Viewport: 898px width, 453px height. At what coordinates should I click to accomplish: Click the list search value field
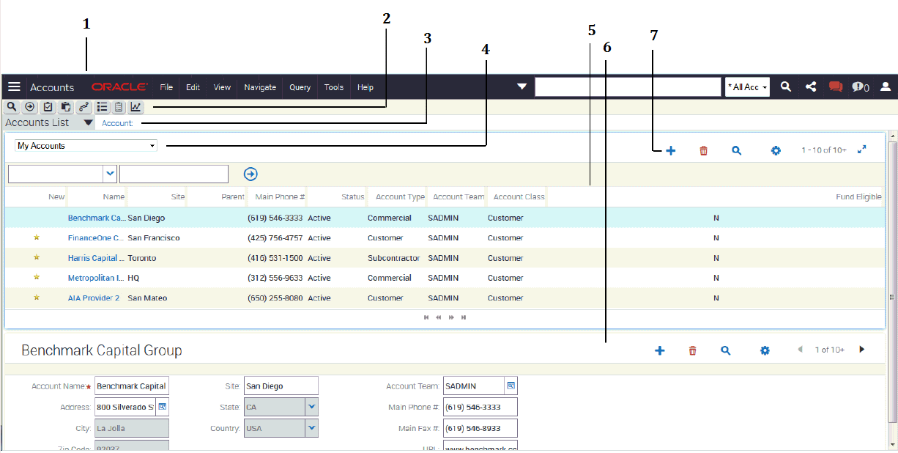tap(174, 174)
